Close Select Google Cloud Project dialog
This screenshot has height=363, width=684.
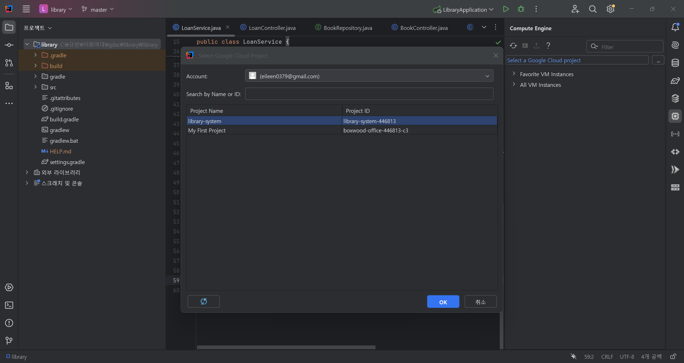[496, 56]
